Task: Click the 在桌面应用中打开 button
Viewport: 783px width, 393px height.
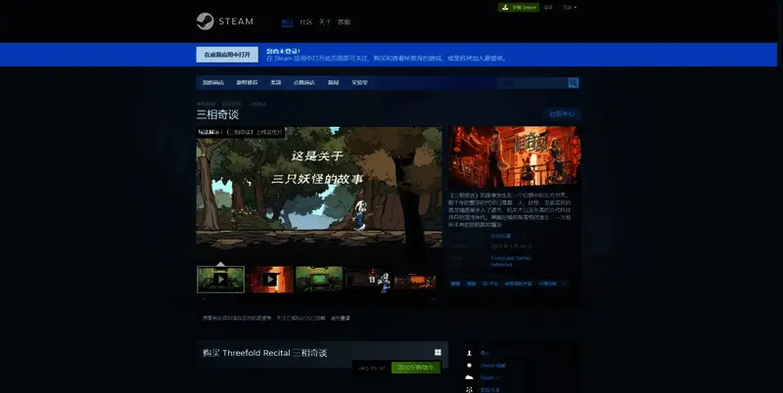Action: (x=227, y=55)
